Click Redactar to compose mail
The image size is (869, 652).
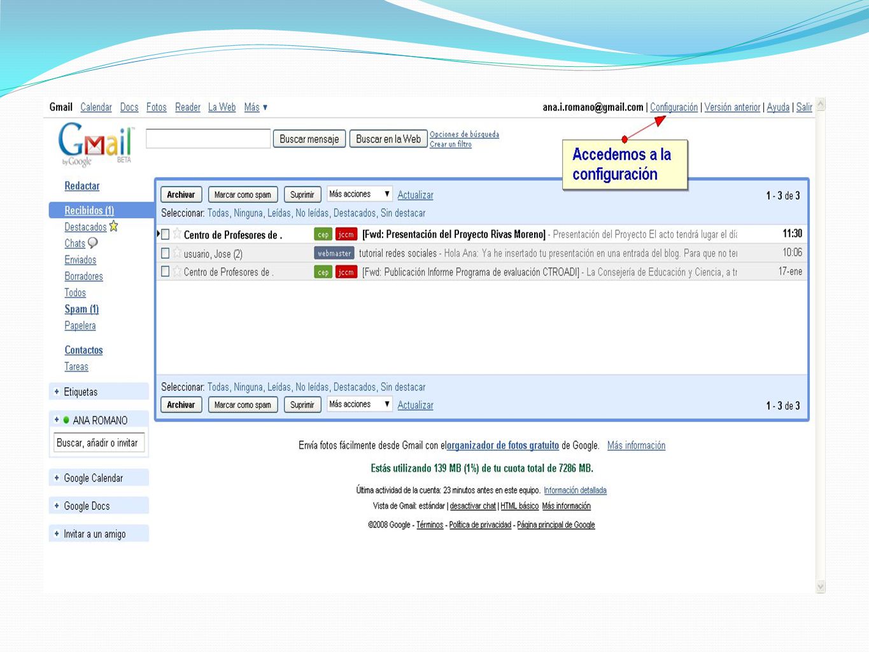82,186
